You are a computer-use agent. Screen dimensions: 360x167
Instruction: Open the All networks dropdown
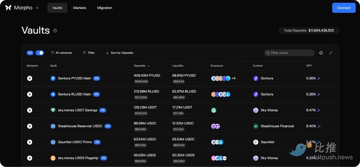(x=61, y=53)
